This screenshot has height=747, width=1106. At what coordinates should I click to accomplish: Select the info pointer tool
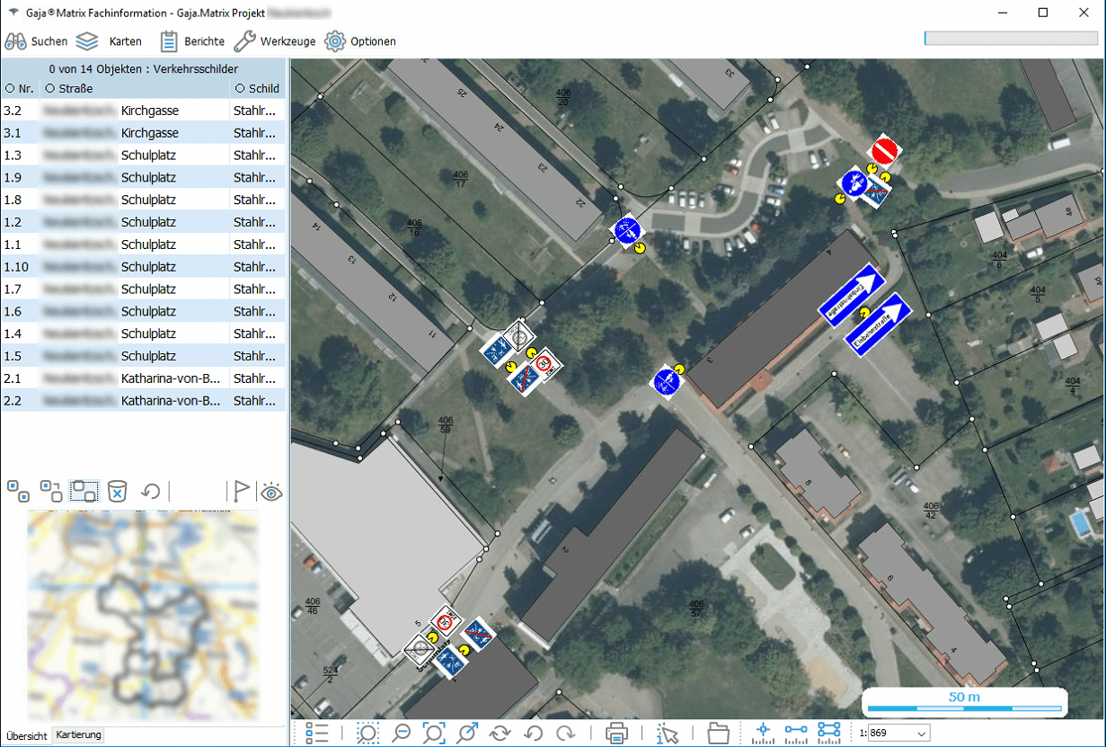click(668, 734)
